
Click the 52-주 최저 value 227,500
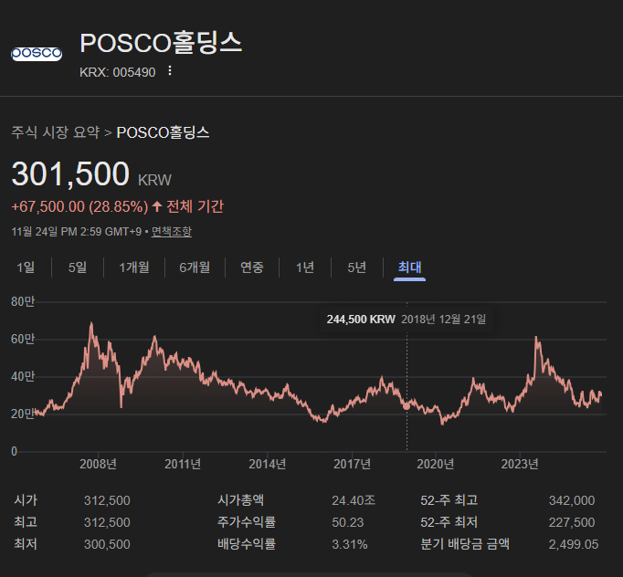pos(572,522)
